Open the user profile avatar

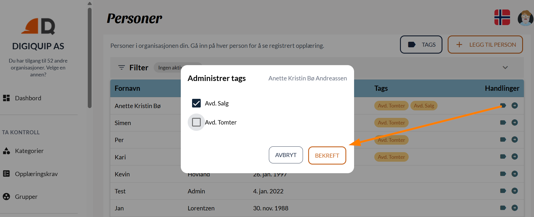[526, 18]
